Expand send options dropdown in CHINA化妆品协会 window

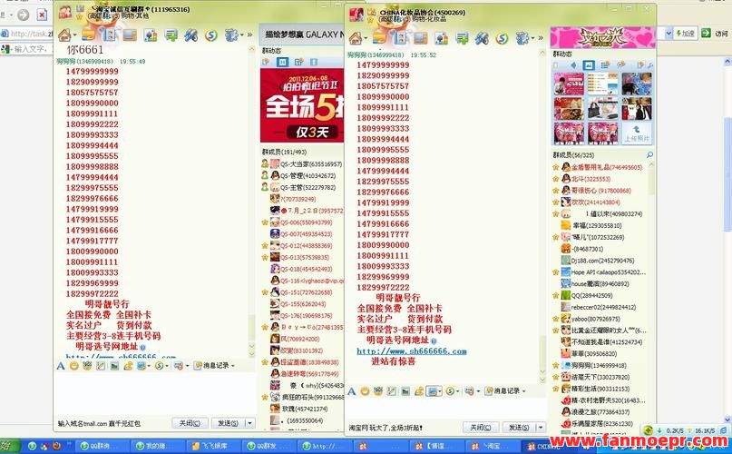point(541,428)
